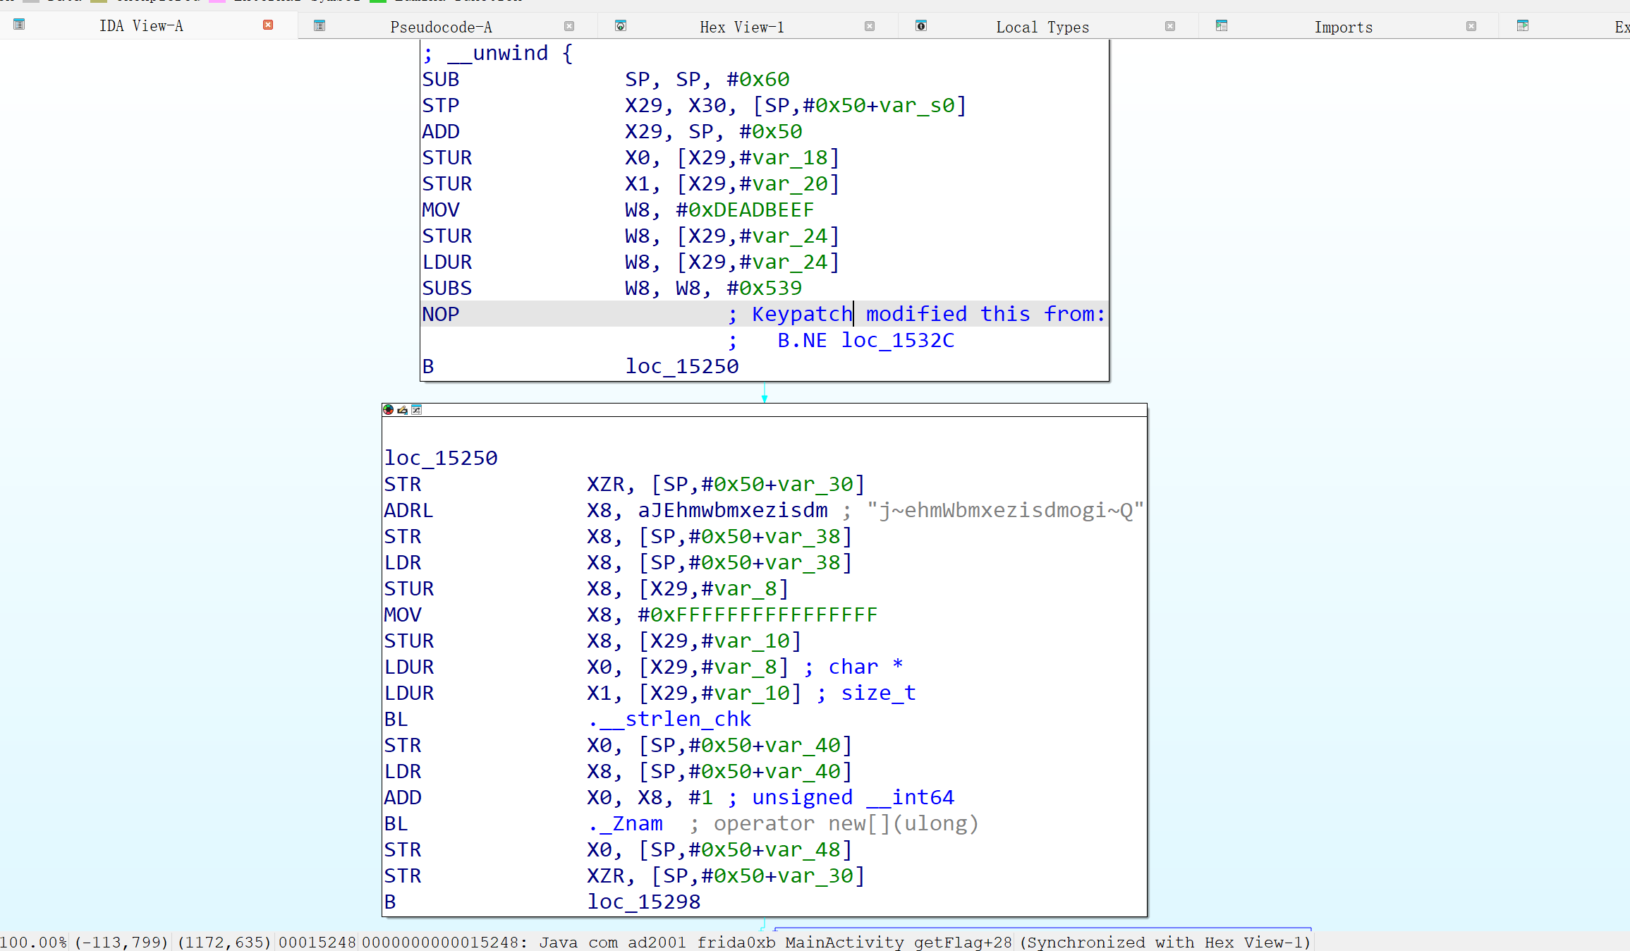Click the Local Types tab icon
The width and height of the screenshot is (1630, 951).
pos(921,26)
